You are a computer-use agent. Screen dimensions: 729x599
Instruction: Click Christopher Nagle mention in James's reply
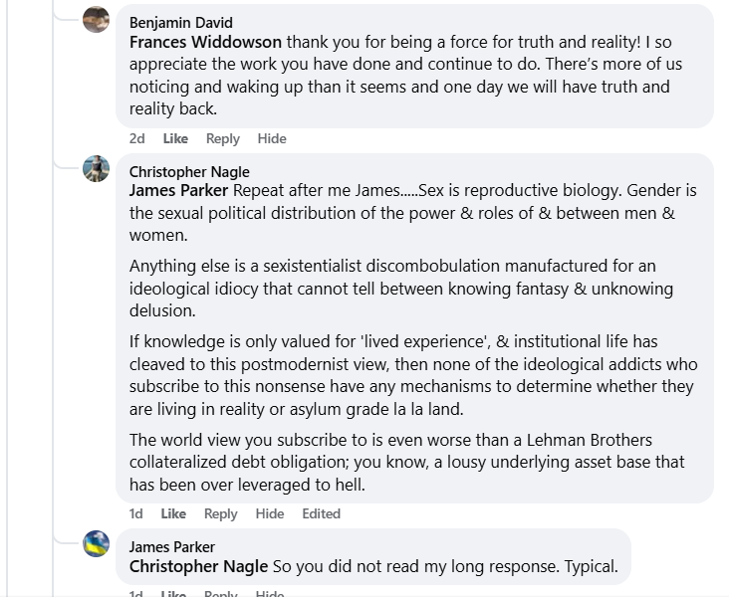tap(198, 566)
